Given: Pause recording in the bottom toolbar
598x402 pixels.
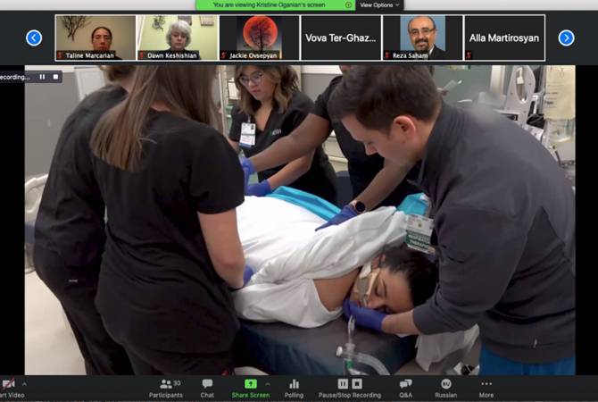Looking at the screenshot, I should 343,383.
